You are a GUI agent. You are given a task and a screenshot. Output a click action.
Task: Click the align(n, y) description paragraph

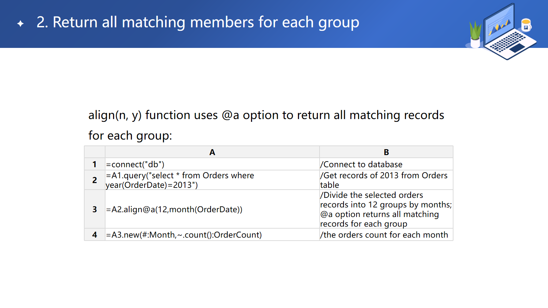tap(266, 125)
